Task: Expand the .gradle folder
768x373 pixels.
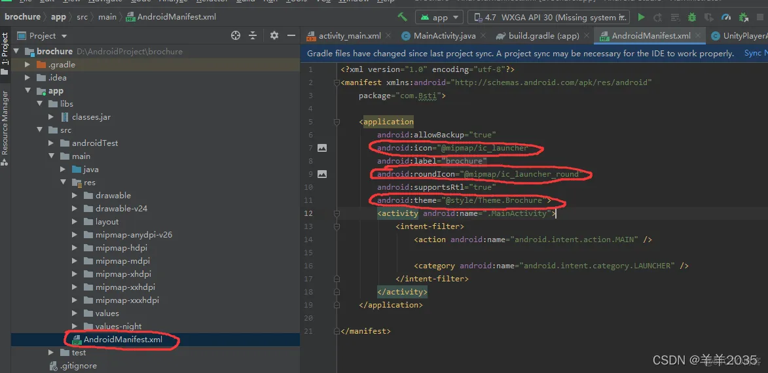Action: click(x=27, y=65)
